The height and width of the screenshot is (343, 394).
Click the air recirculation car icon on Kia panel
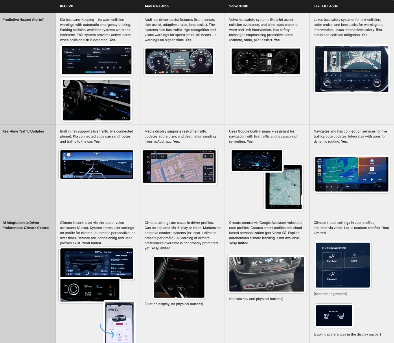99,294
